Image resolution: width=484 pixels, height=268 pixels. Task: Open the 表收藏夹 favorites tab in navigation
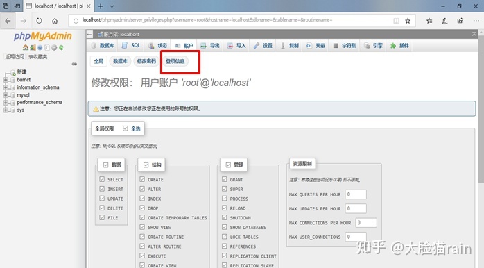pos(37,56)
